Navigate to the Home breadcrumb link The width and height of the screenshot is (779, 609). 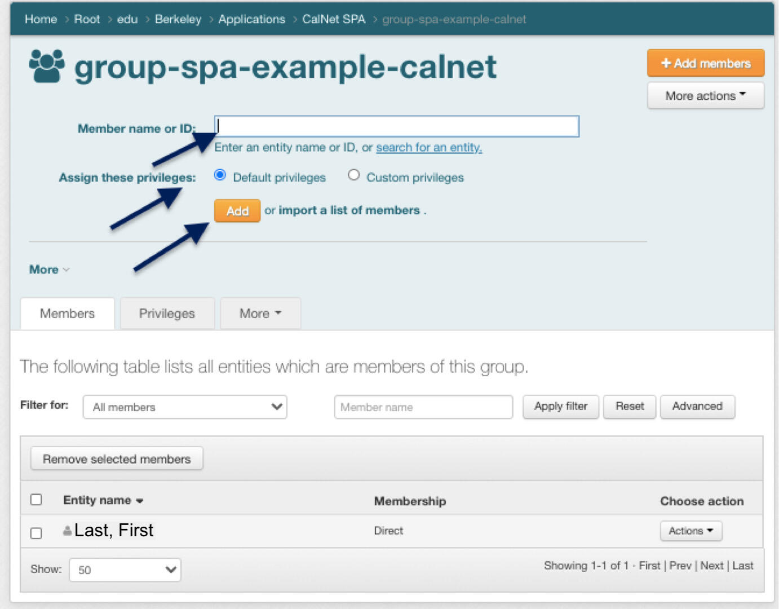click(41, 19)
